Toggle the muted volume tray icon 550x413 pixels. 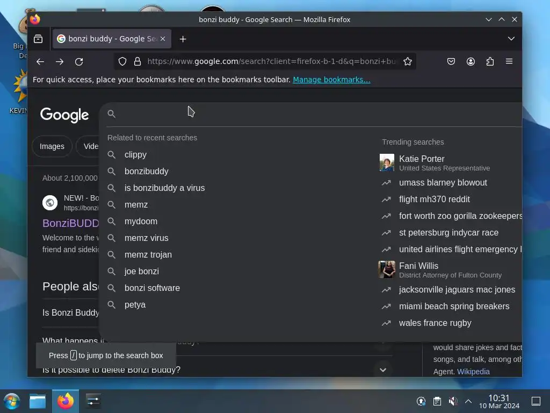click(453, 401)
